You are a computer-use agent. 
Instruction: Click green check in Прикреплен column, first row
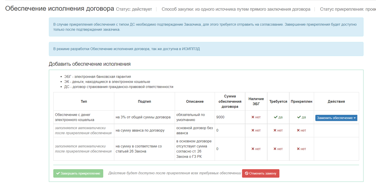pos(299,117)
